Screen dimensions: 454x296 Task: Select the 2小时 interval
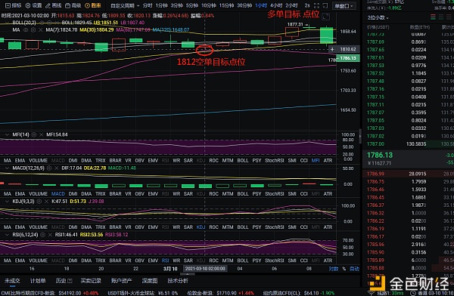pyautogui.click(x=291, y=5)
